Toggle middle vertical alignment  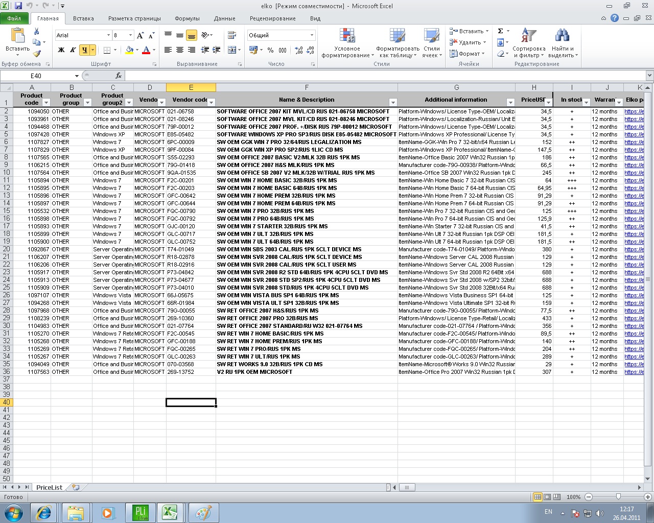coord(180,35)
